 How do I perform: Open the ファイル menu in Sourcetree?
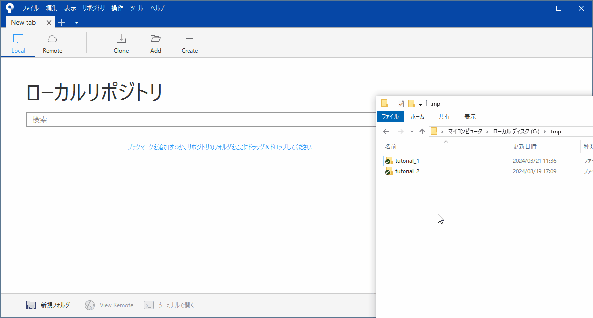[30, 8]
